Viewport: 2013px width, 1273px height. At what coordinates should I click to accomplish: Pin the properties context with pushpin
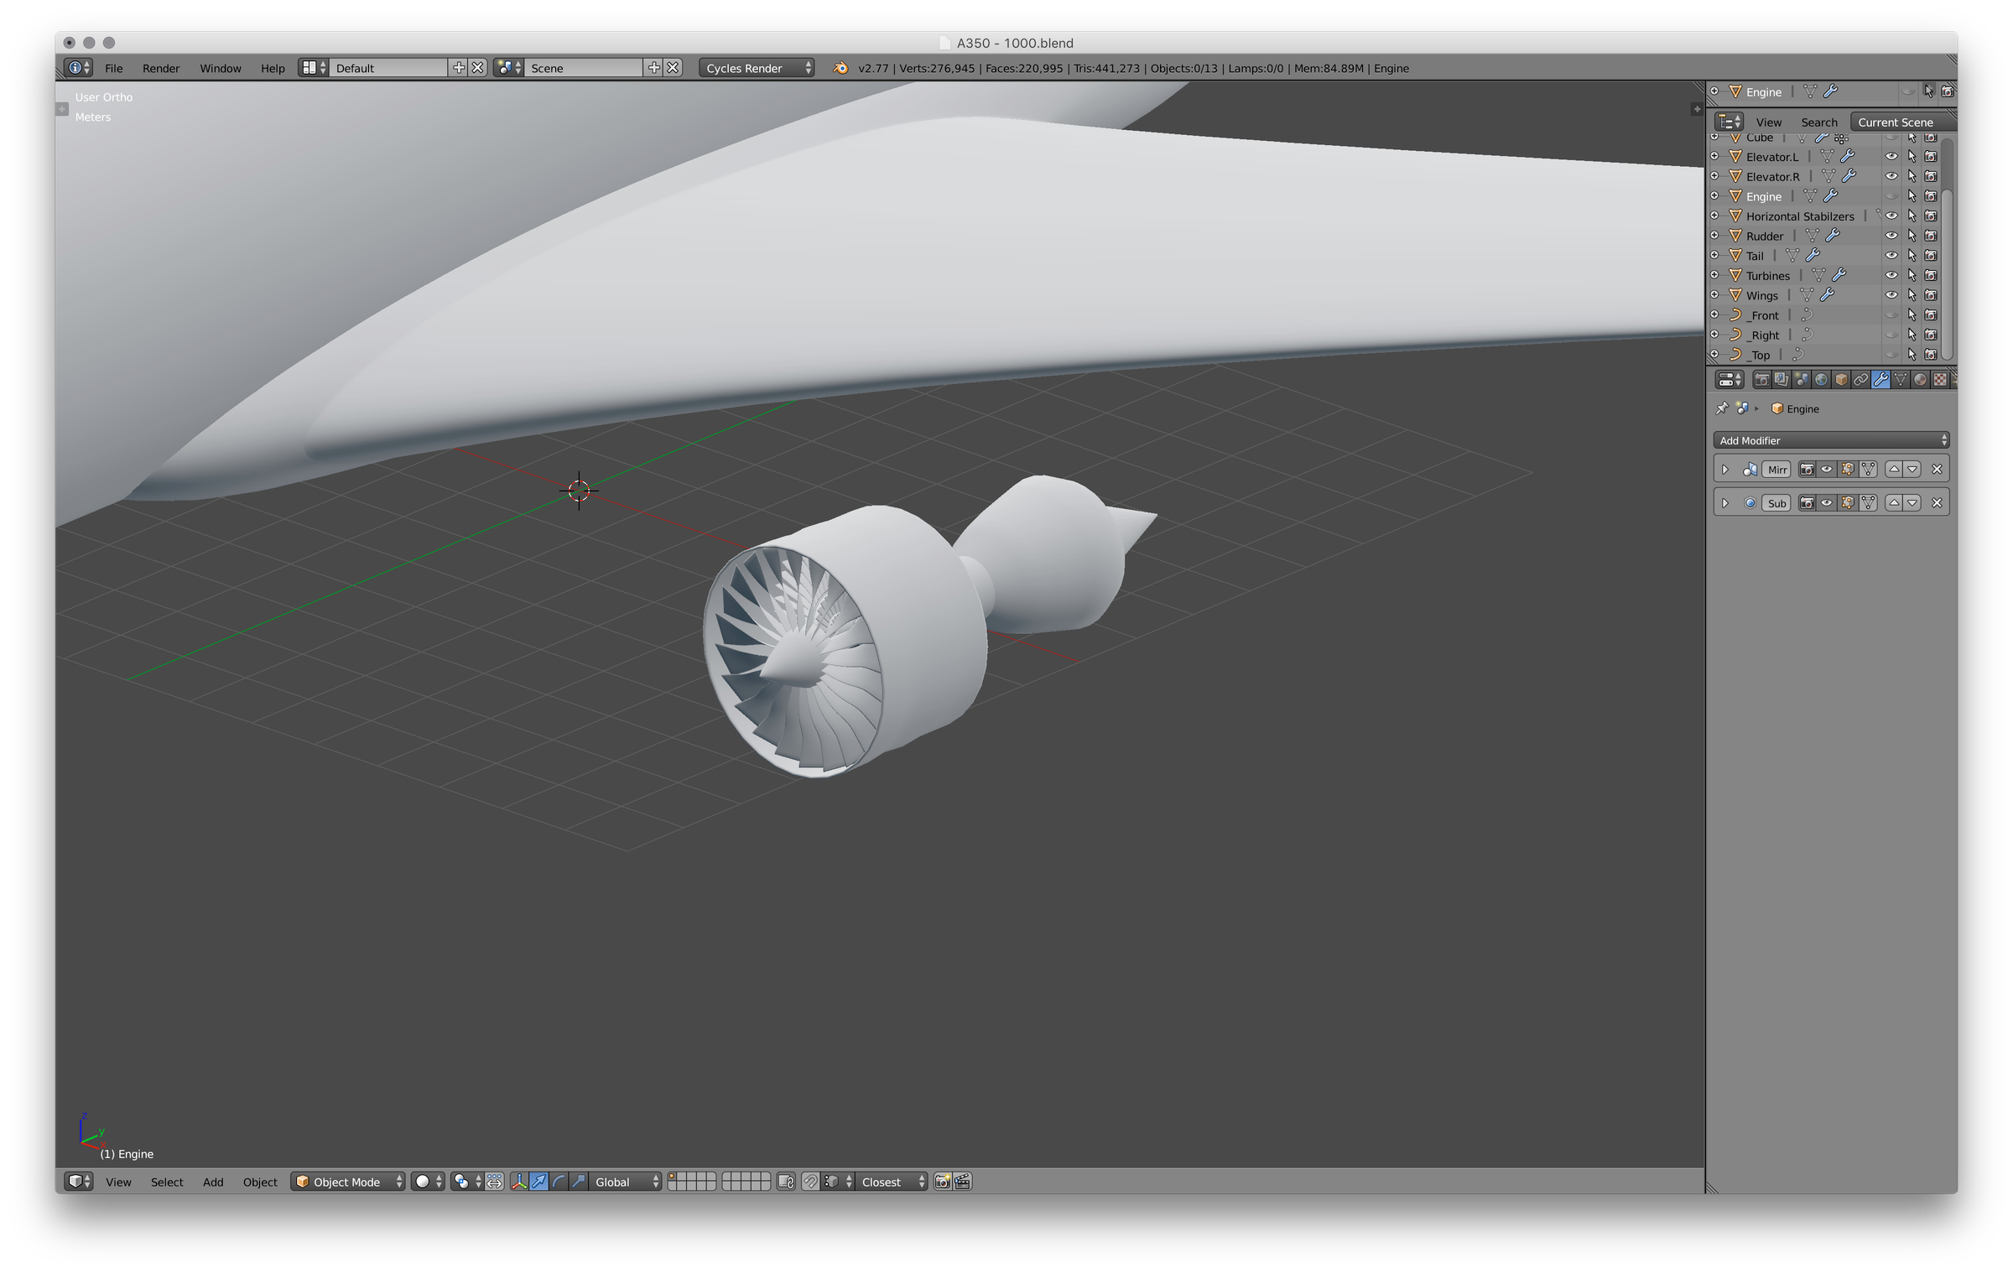click(1722, 408)
